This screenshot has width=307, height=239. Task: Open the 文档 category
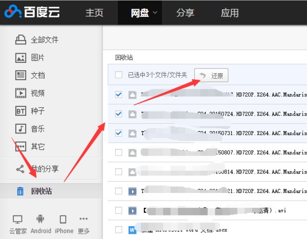point(38,75)
